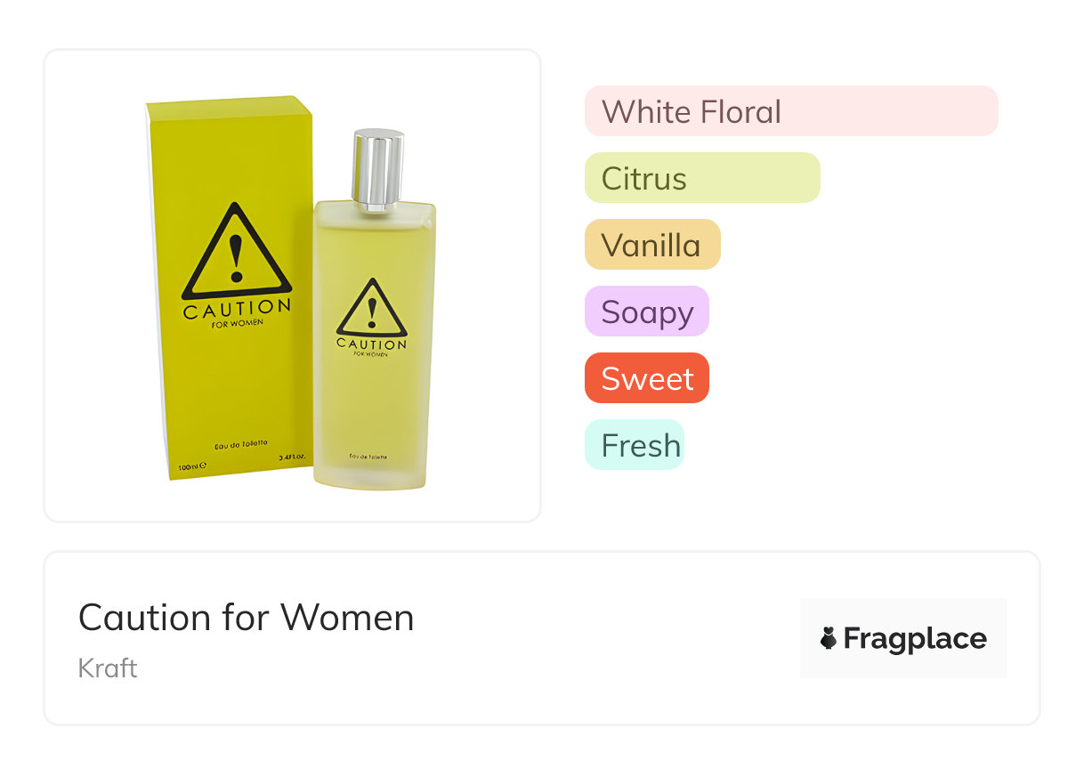The image size is (1084, 769).
Task: Click the Fragplace wordmark text
Action: [x=915, y=638]
